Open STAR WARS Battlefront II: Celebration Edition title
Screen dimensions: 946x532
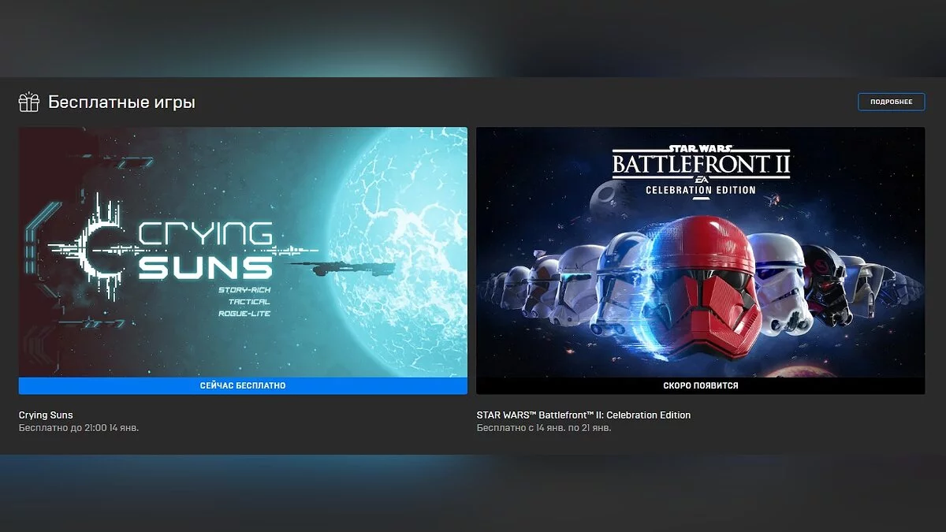[x=583, y=415]
